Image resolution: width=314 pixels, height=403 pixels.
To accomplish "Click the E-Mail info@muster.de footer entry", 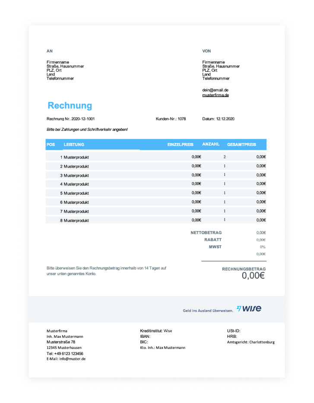I will (66, 359).
